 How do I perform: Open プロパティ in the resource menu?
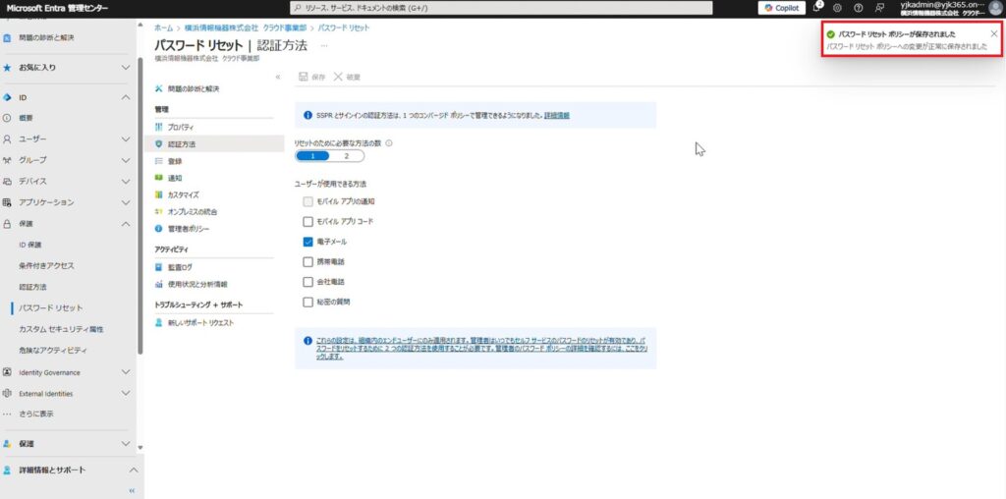181,128
